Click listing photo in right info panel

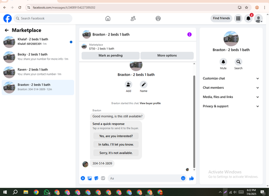(231, 38)
